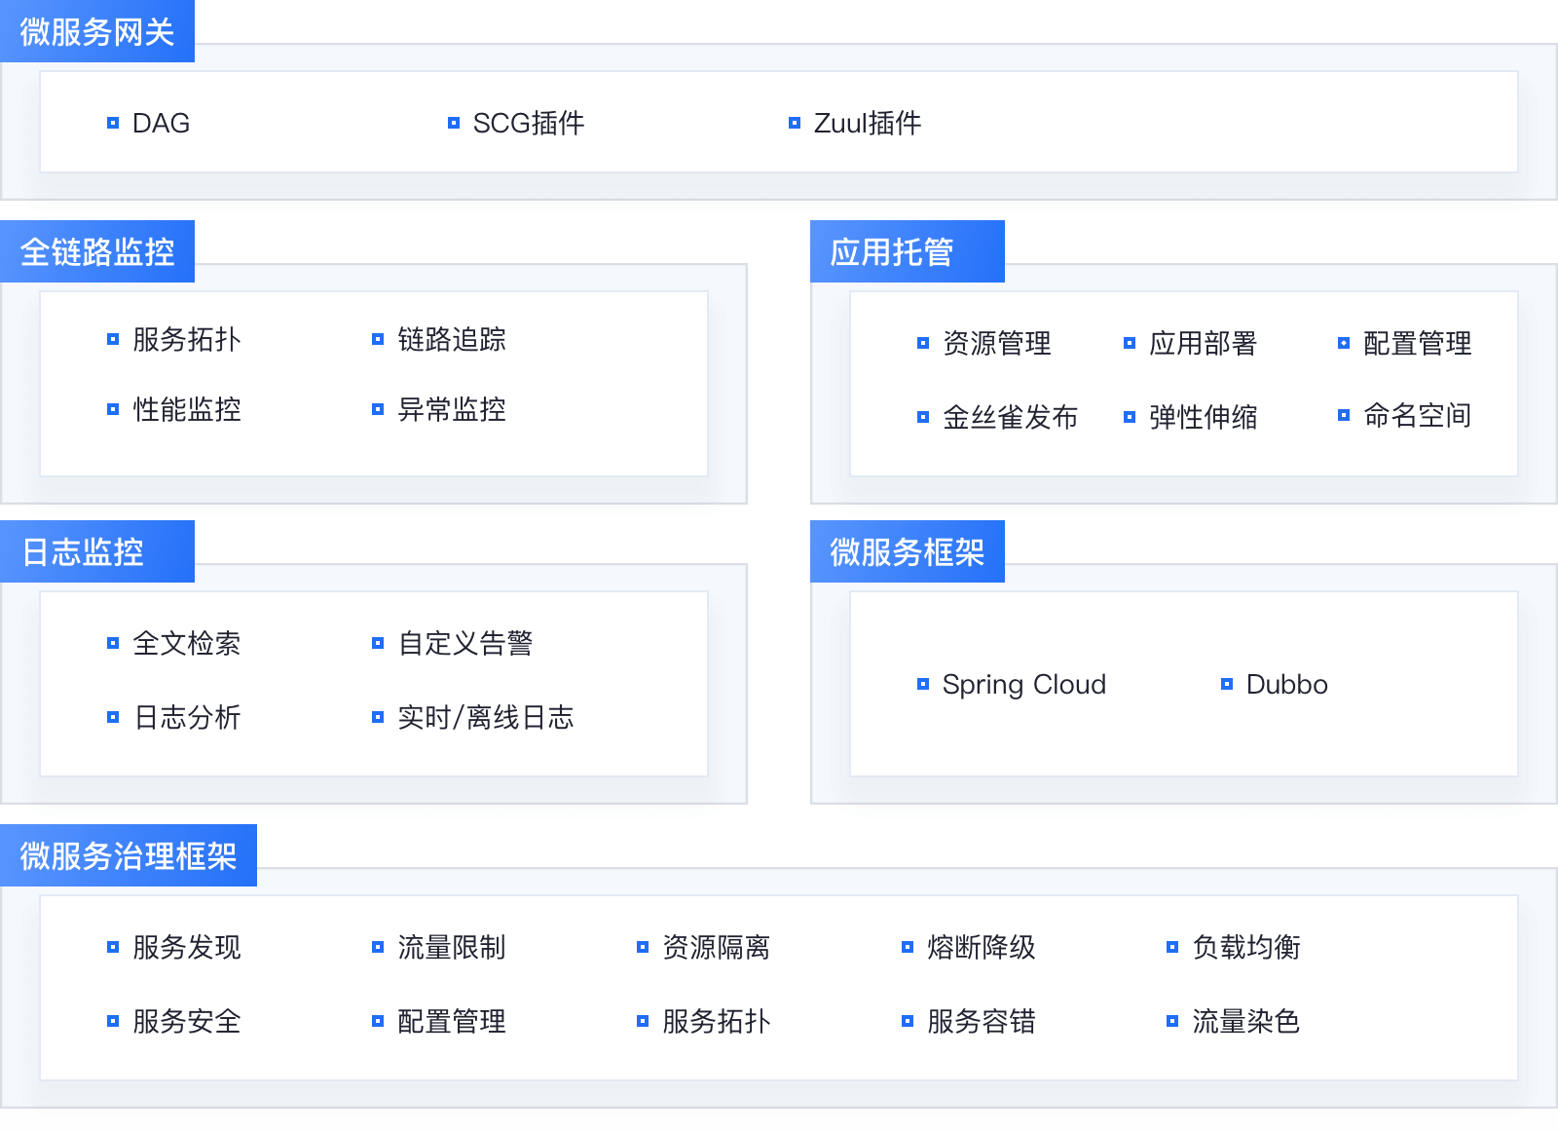Click the bullet icon beside 金丝雀发布
This screenshot has height=1132, width=1558.
tap(923, 417)
